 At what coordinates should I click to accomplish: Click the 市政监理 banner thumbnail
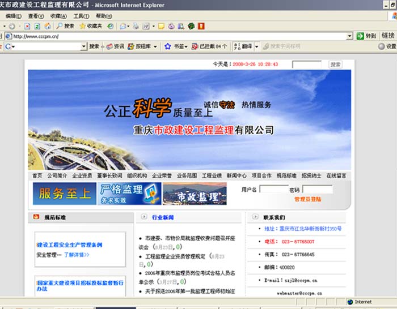pos(195,194)
